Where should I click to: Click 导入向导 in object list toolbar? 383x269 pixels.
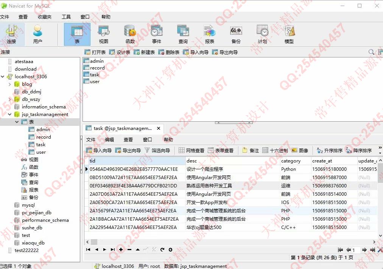196,52
